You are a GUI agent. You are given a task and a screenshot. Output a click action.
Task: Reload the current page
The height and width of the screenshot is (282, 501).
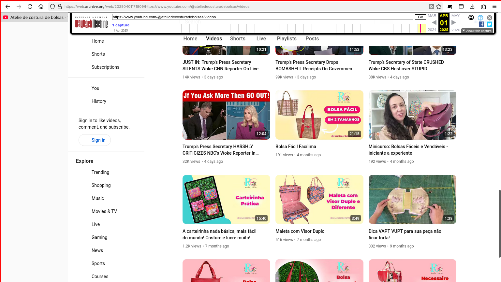30,7
